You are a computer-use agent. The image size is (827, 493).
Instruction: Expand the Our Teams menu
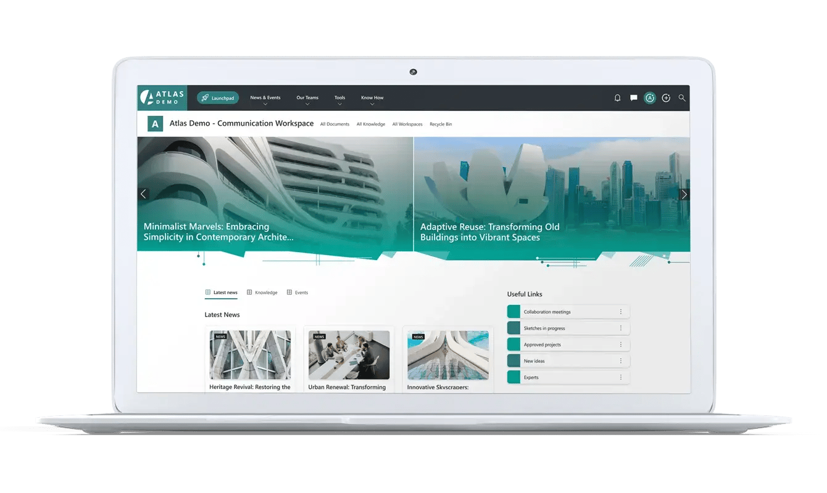307,100
